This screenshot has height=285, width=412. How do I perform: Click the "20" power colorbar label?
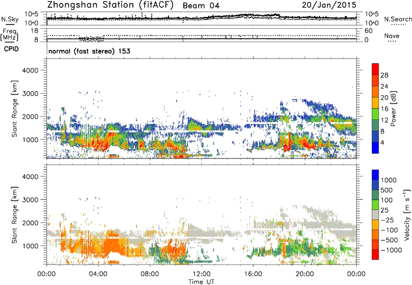pyautogui.click(x=384, y=98)
